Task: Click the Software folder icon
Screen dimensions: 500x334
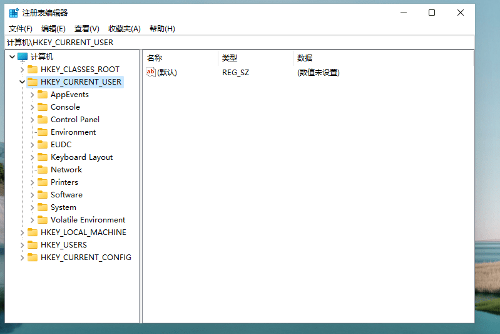Action: 43,195
